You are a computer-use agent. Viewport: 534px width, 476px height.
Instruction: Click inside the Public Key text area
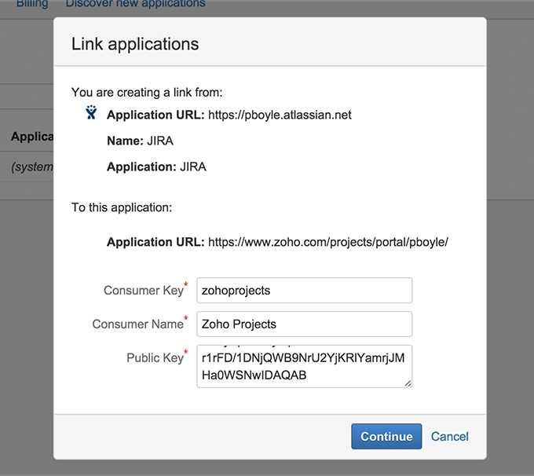pos(304,366)
